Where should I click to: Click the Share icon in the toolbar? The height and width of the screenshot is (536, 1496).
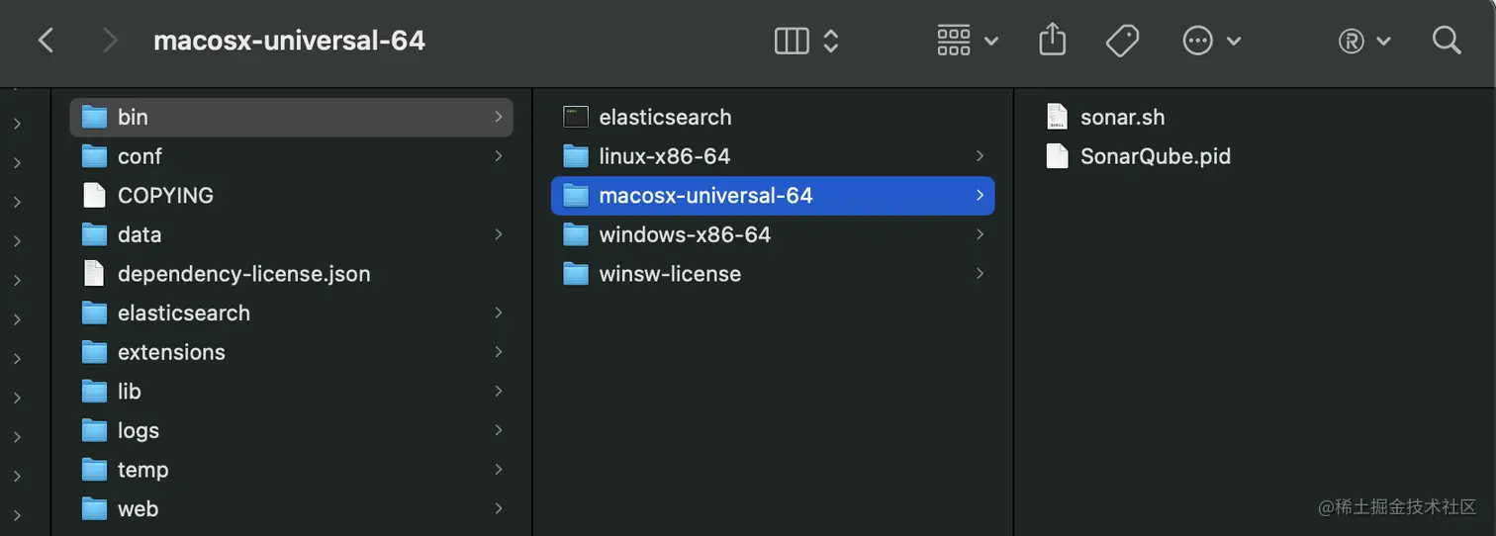[1053, 41]
